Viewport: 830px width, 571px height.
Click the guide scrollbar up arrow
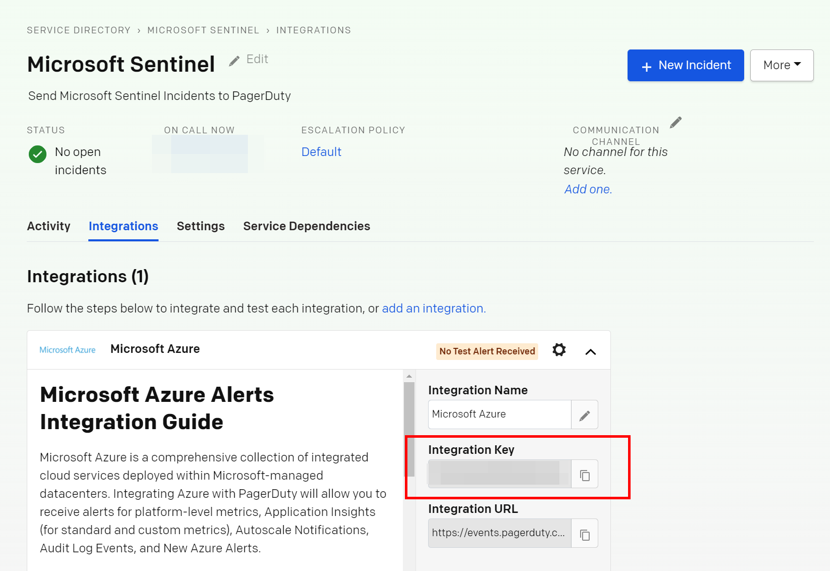pos(409,376)
